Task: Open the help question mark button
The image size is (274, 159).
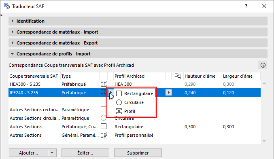Action: click(246, 6)
